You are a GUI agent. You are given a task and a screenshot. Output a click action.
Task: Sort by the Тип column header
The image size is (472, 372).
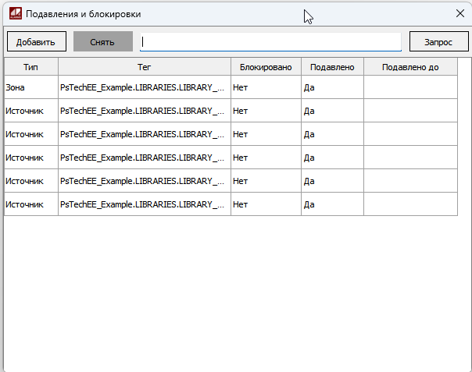tap(31, 67)
